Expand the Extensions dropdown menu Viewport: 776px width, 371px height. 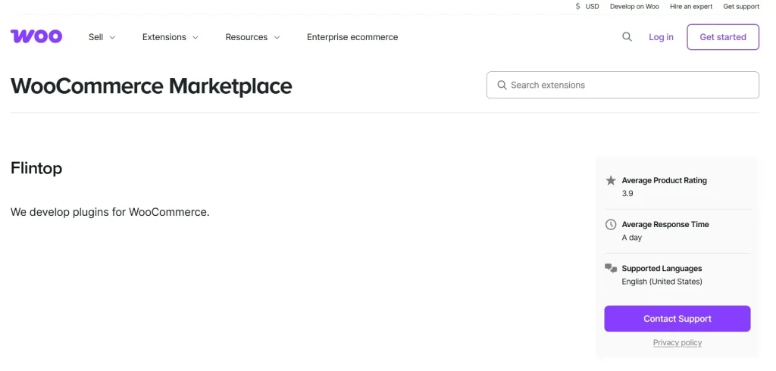tap(170, 37)
